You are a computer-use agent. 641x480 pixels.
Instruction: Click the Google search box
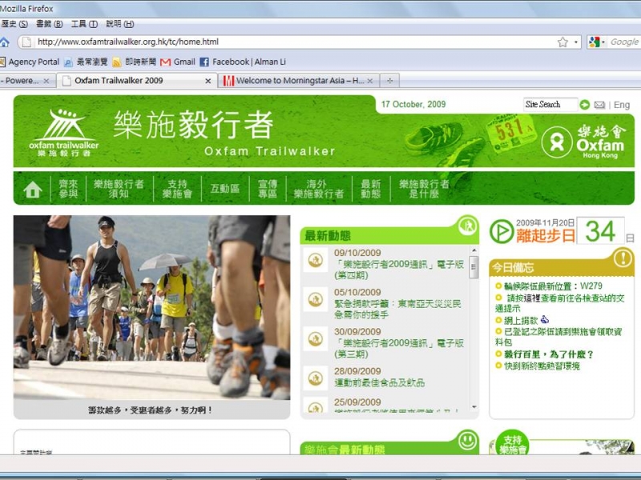pyautogui.click(x=624, y=42)
